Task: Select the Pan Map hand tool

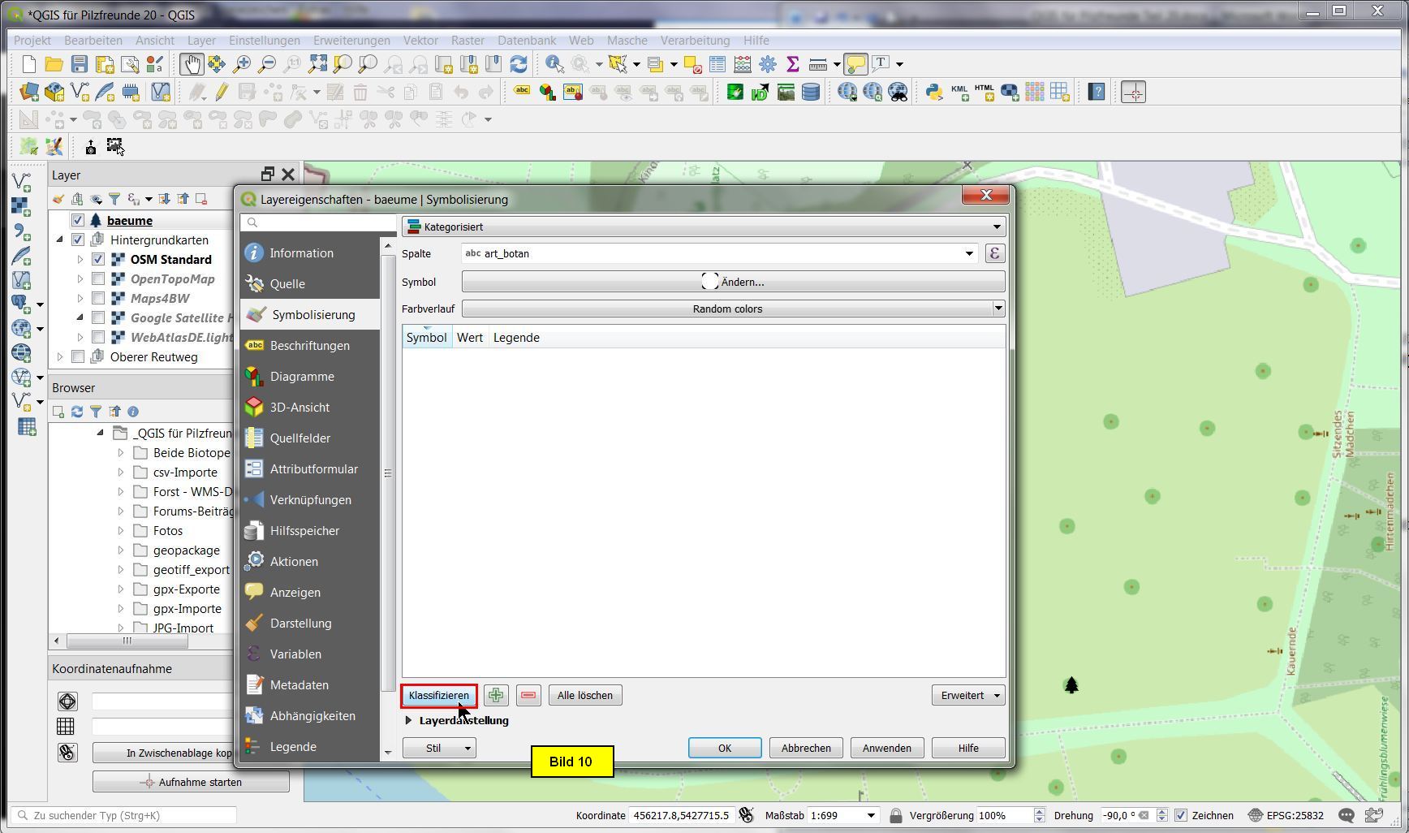Action: [x=192, y=64]
